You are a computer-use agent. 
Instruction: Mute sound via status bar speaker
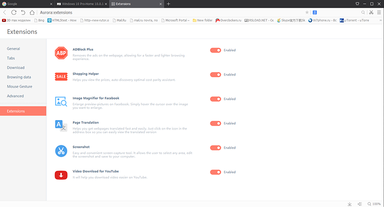point(360,204)
